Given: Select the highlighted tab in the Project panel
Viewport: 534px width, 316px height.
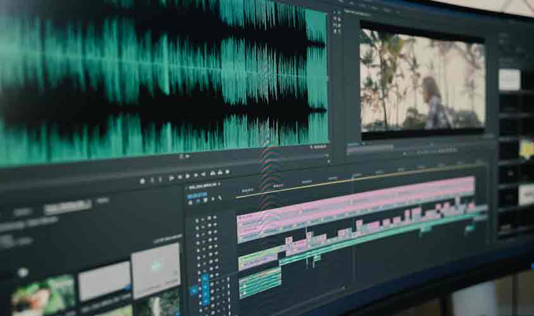Looking at the screenshot, I should coord(67,205).
